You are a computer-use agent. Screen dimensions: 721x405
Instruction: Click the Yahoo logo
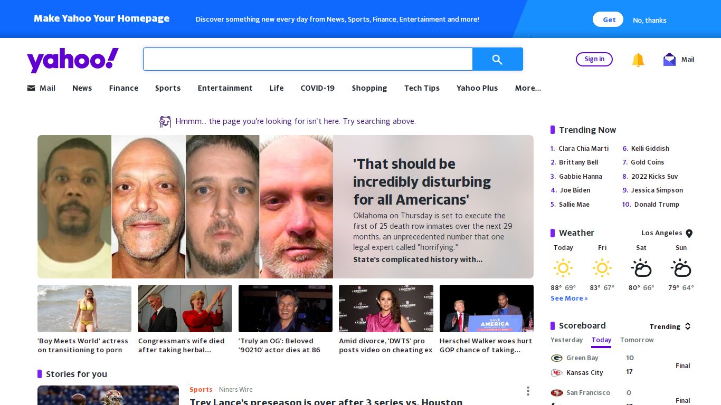[x=73, y=60]
